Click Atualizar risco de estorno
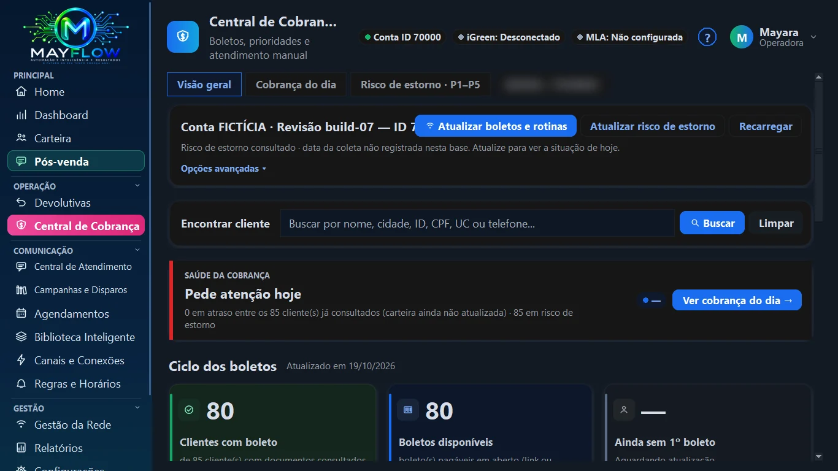The image size is (838, 471). pyautogui.click(x=653, y=126)
